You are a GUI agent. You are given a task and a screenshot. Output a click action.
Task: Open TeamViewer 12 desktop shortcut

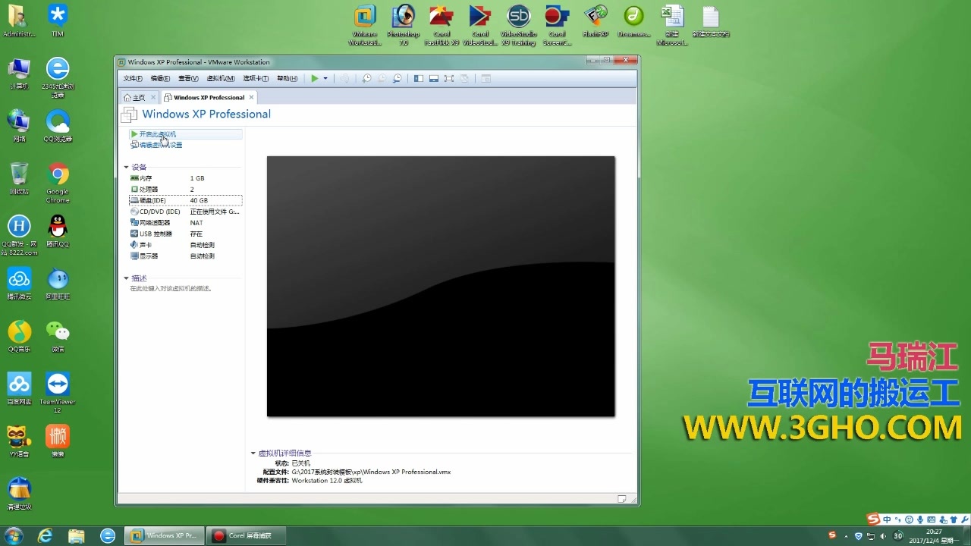(58, 392)
